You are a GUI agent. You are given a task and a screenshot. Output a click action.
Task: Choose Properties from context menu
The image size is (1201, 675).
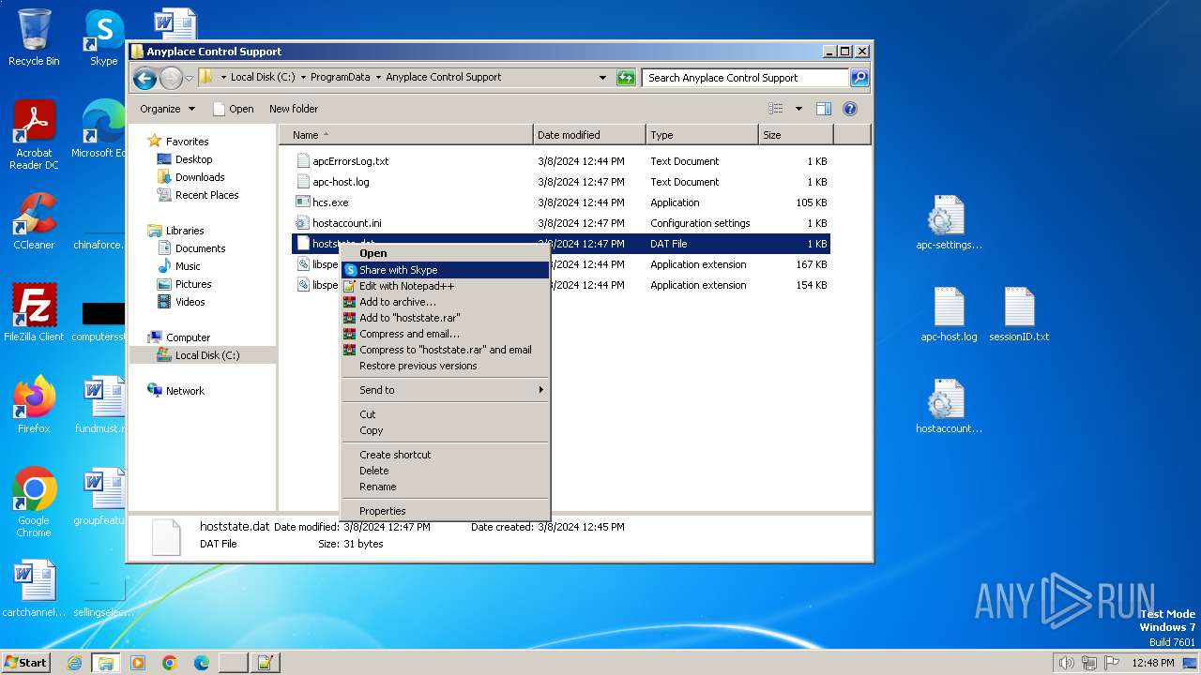click(445, 511)
